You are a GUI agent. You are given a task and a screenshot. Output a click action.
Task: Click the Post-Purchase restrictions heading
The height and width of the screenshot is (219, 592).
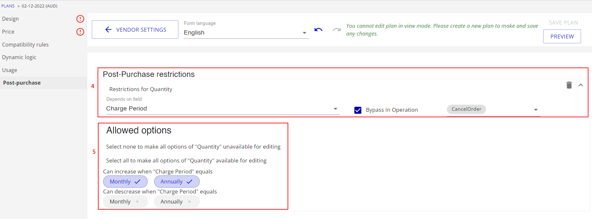tap(149, 74)
